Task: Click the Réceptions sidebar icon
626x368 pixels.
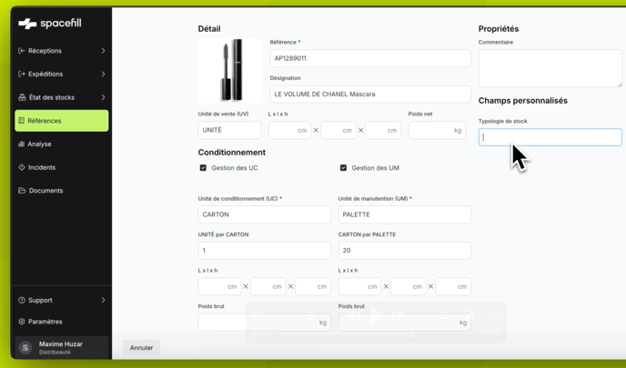Action: tap(22, 51)
